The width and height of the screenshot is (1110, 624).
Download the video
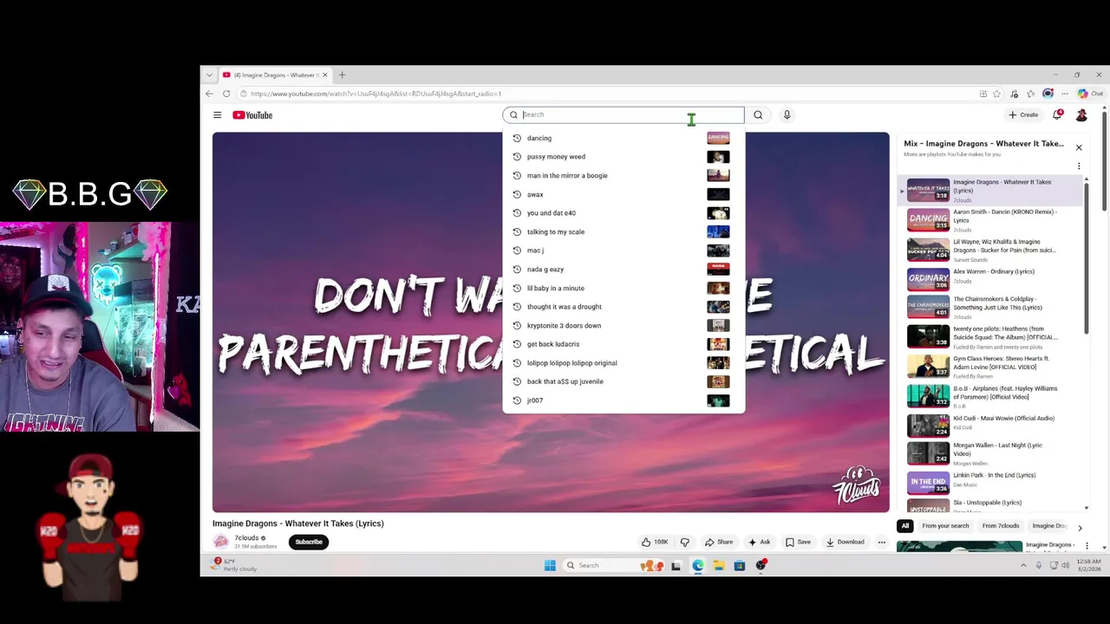pyautogui.click(x=846, y=542)
